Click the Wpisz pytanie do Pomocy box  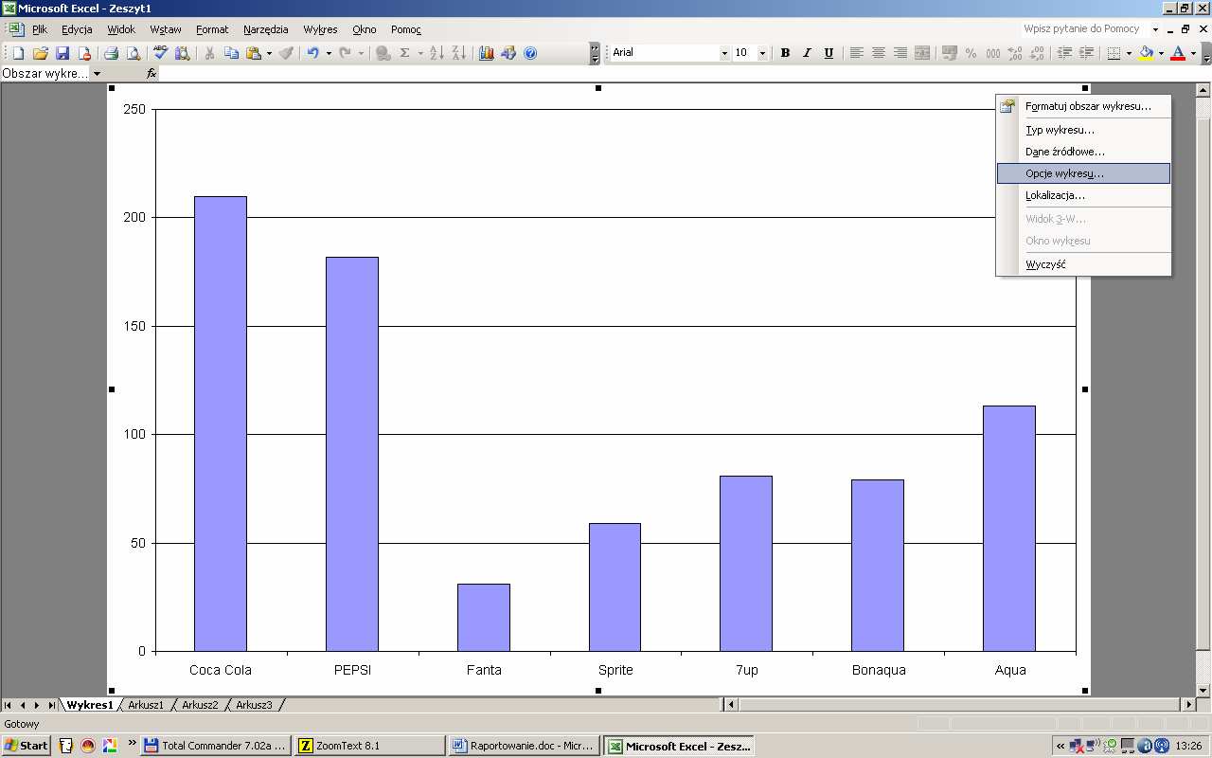pos(1083,29)
